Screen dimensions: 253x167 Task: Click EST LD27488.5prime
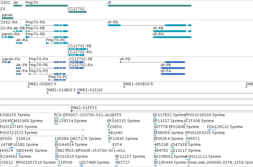pyautogui.click(x=94, y=163)
